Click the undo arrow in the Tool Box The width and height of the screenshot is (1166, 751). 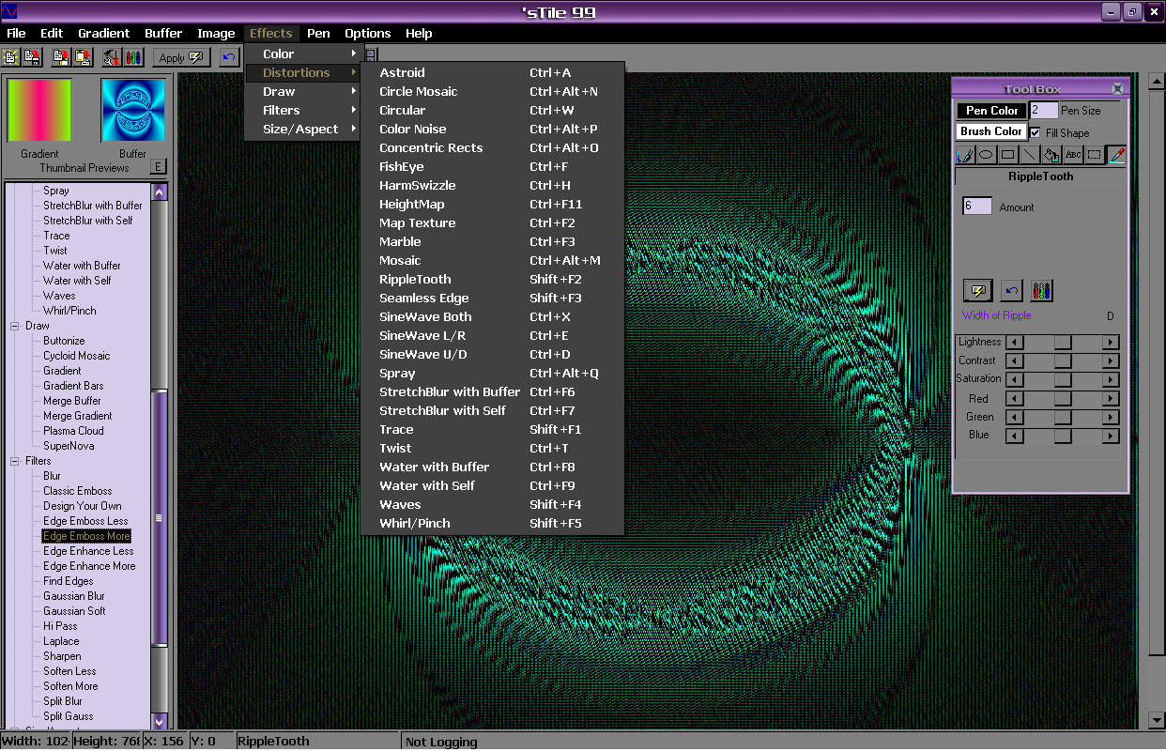pyautogui.click(x=1010, y=290)
